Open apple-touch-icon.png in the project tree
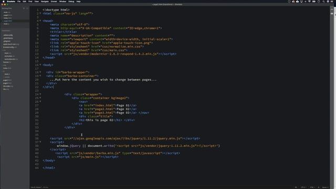The image size is (336, 189). (11, 44)
